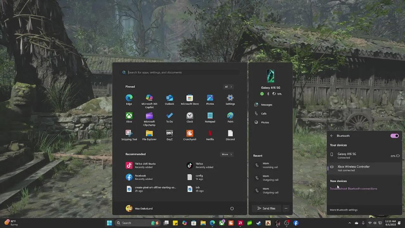Click the Windows Start button
Screen dimensions: 405x228
point(109,223)
